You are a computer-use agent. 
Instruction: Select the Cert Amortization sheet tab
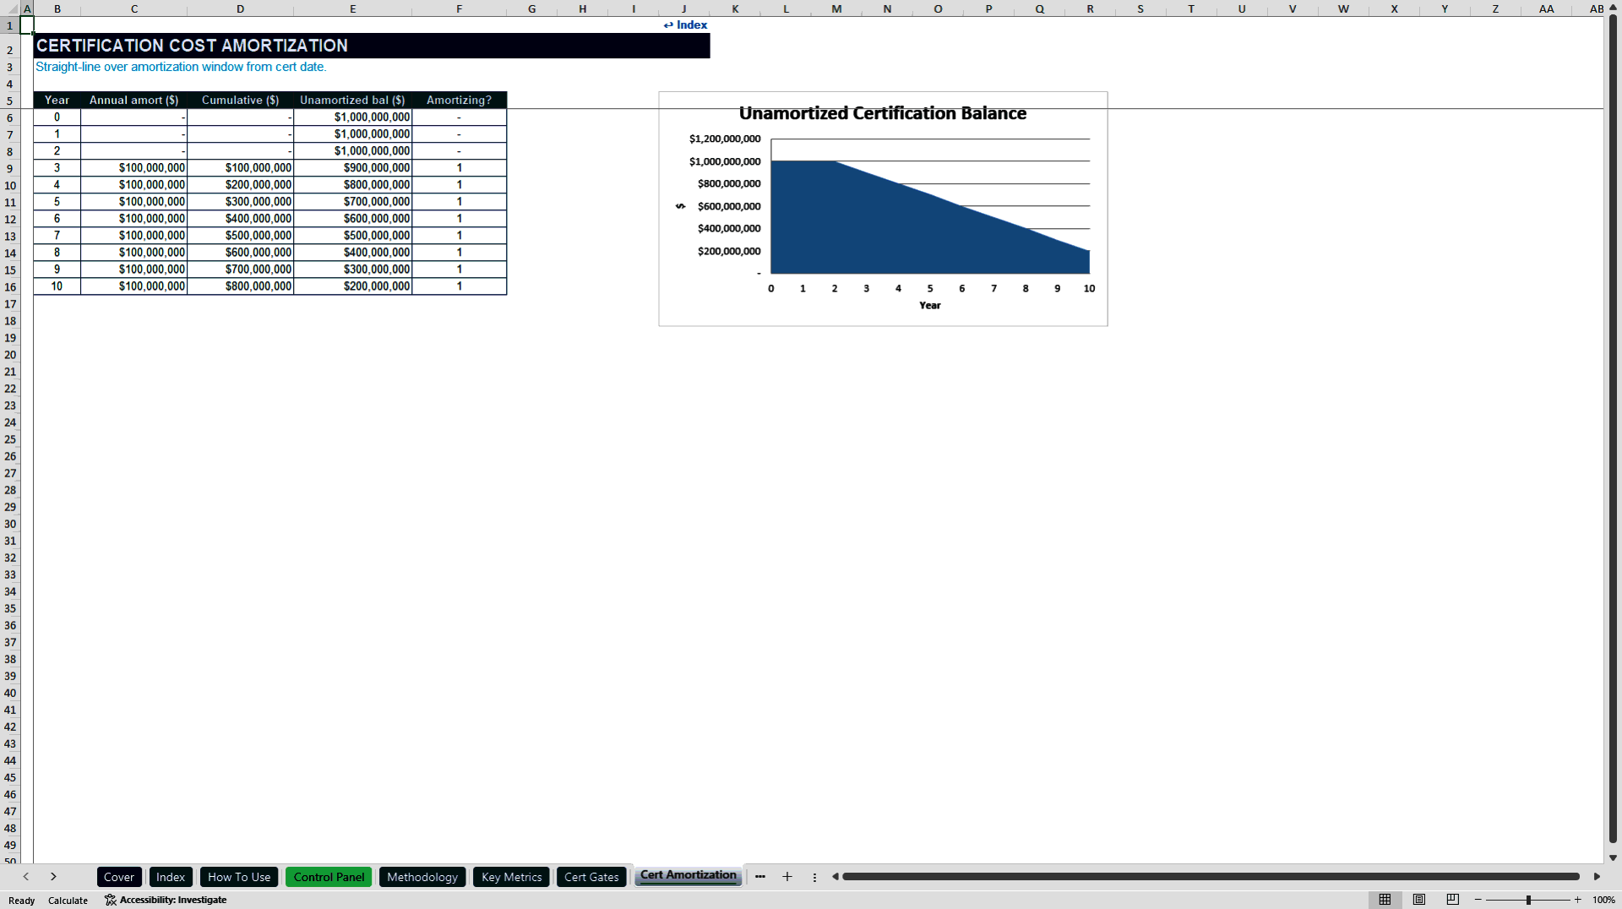(x=688, y=875)
